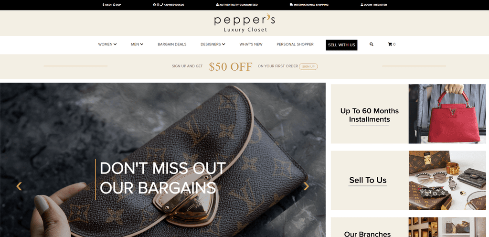Viewport: 489px width, 237px height.
Task: Click the phone number in top bar
Action: 172,5
